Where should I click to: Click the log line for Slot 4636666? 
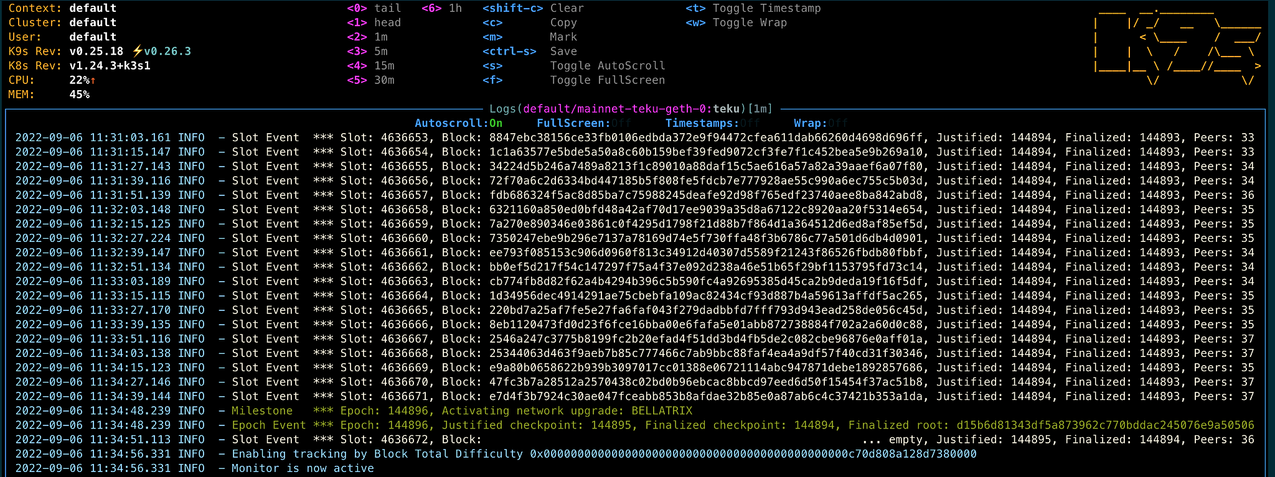pyautogui.click(x=635, y=324)
